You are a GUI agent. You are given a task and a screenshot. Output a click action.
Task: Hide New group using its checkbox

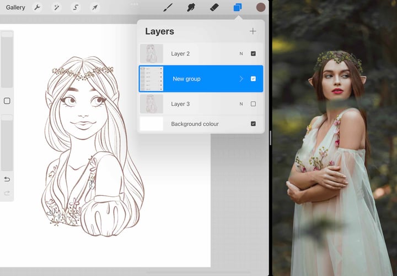point(253,79)
